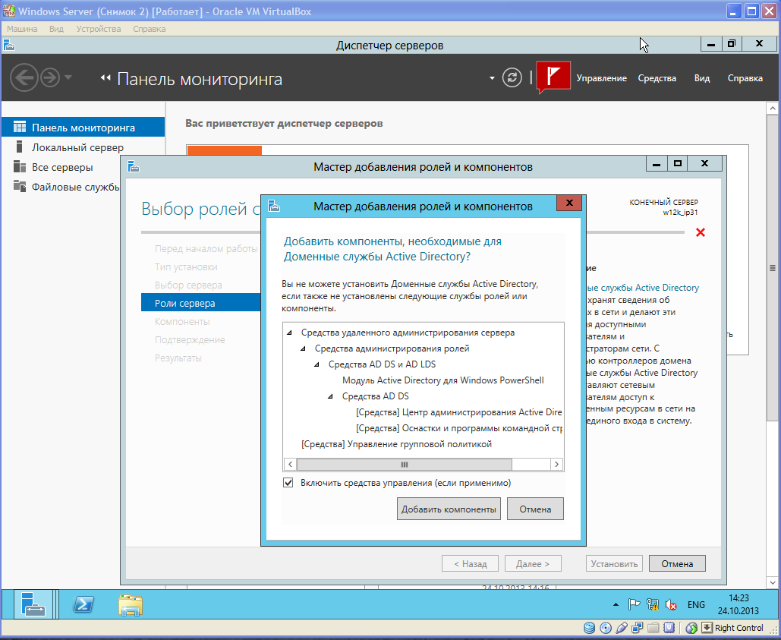
Task: Click VirtualBox network adapters status icon
Action: (x=637, y=628)
